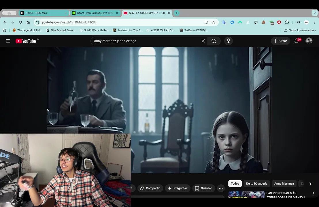Open the Shazam extension

coord(232,22)
